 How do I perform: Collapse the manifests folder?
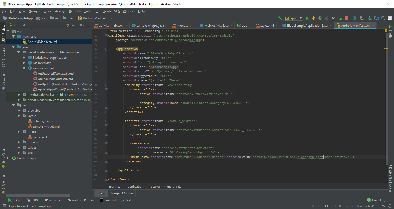pos(14,37)
